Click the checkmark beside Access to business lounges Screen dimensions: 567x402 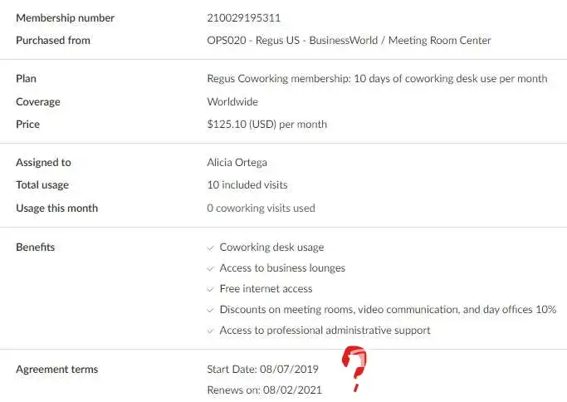pyautogui.click(x=210, y=268)
